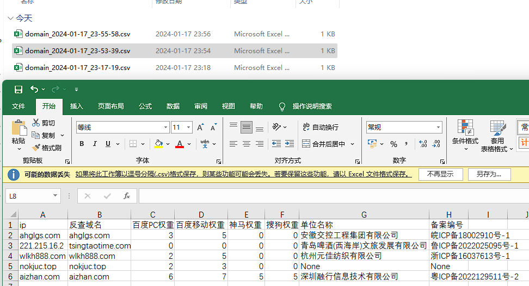529x286 pixels.
Task: Toggle Underline formatting
Action: [x=108, y=144]
